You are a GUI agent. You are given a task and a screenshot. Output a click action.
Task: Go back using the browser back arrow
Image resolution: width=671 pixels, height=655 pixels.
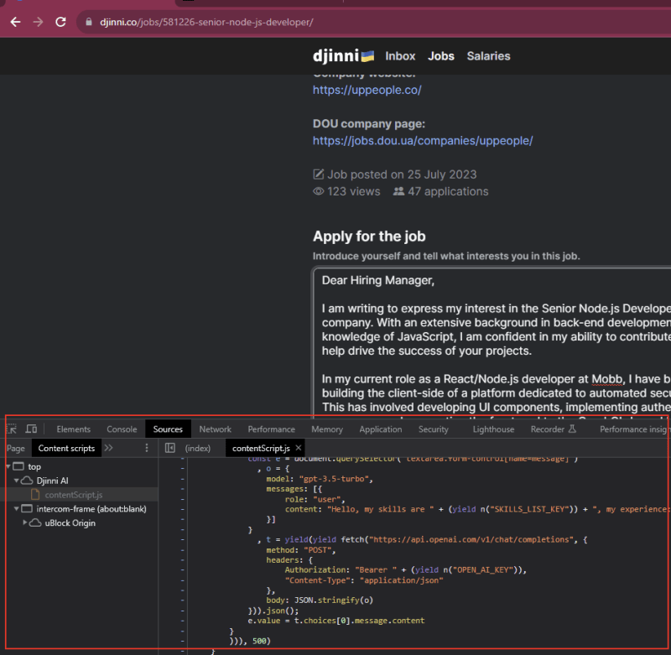(15, 22)
